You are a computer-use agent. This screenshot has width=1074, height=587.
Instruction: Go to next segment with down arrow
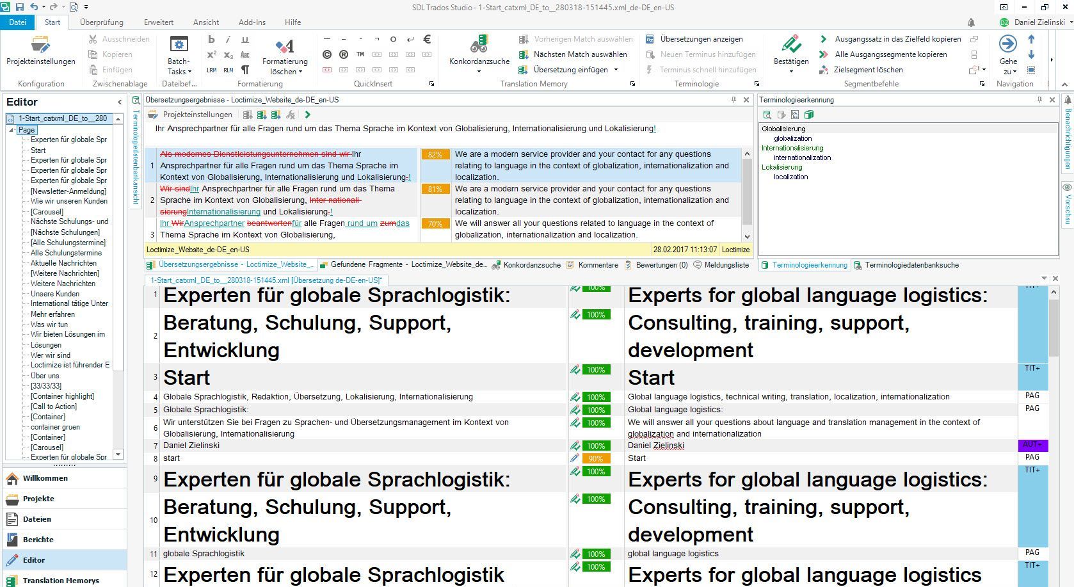[1031, 54]
